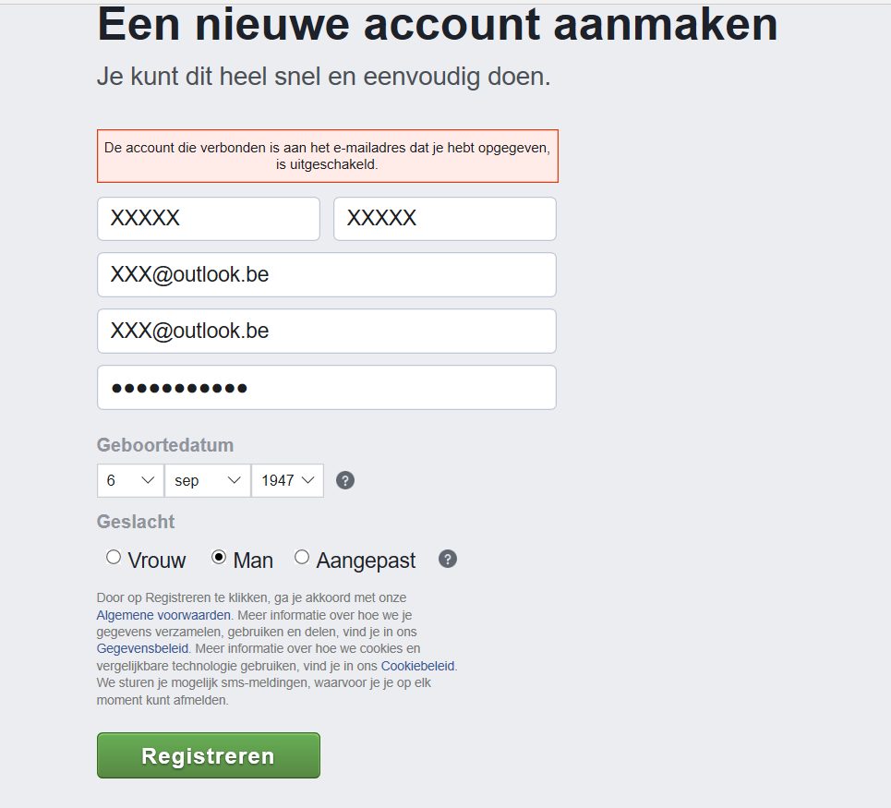Viewport: 891px width, 808px height.
Task: Open the Gegevensbeleid link
Action: coord(142,648)
